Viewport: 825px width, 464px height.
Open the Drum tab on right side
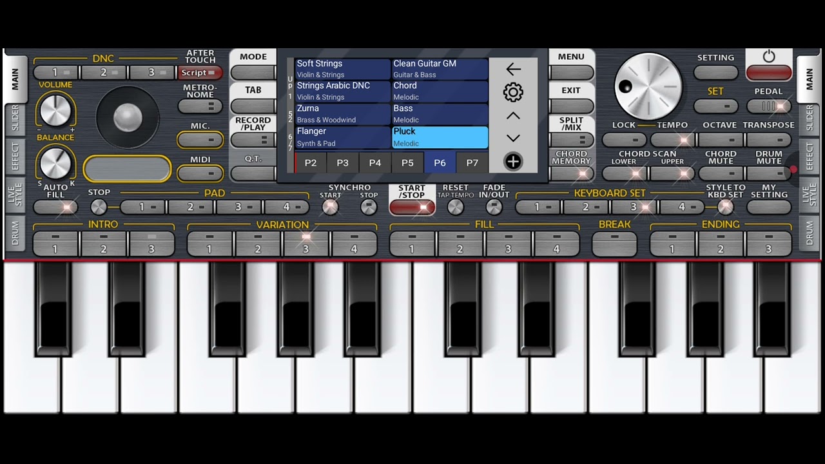[810, 234]
